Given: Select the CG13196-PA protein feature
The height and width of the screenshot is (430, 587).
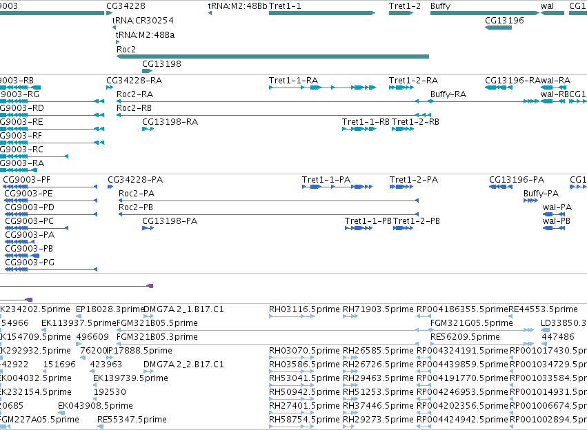Looking at the screenshot, I should (501, 187).
